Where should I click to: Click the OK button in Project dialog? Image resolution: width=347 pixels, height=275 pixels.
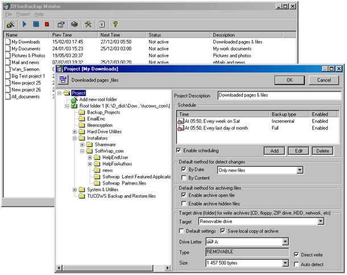pyautogui.click(x=290, y=80)
